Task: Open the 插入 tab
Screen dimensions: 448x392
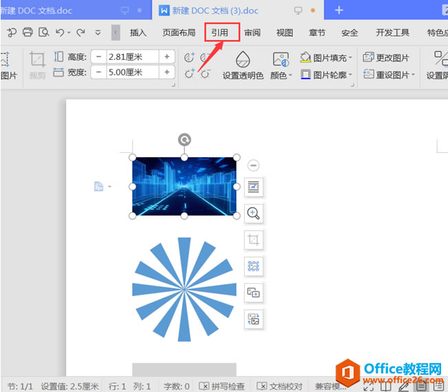Action: point(138,32)
